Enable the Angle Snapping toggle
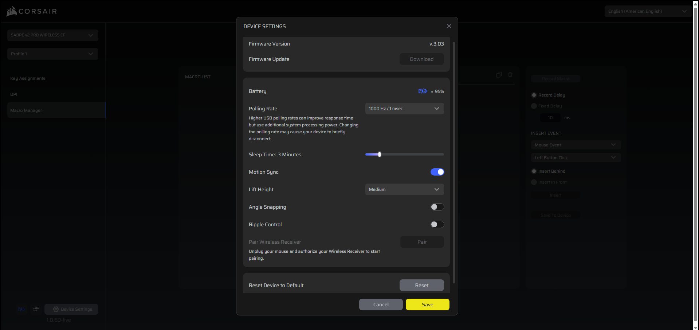Image resolution: width=699 pixels, height=330 pixels. pyautogui.click(x=437, y=207)
